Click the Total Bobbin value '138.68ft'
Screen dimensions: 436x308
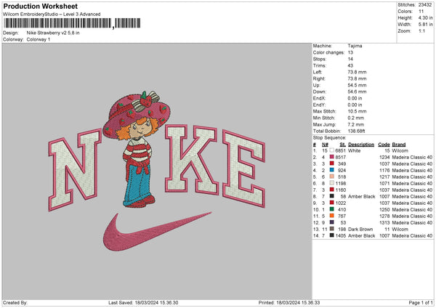tap(357, 131)
